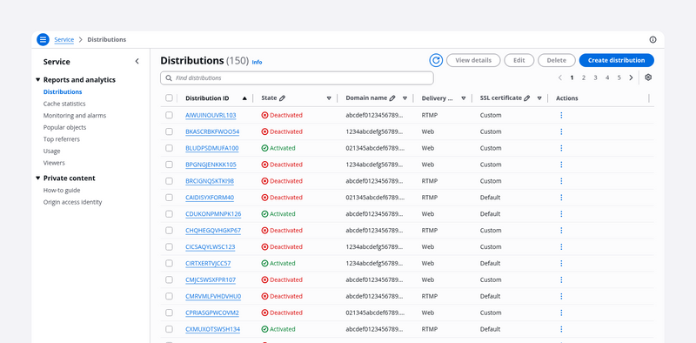Click the refresh distributions icon

point(436,60)
